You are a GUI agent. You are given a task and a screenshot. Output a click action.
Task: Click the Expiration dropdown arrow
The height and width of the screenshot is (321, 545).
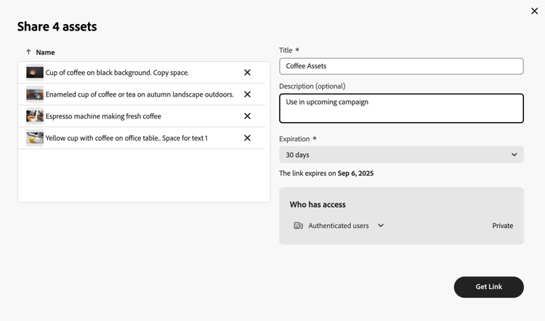pyautogui.click(x=514, y=155)
